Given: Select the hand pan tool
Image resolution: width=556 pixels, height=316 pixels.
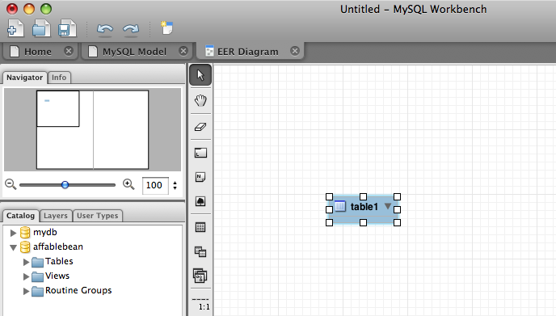Looking at the screenshot, I should tap(200, 101).
